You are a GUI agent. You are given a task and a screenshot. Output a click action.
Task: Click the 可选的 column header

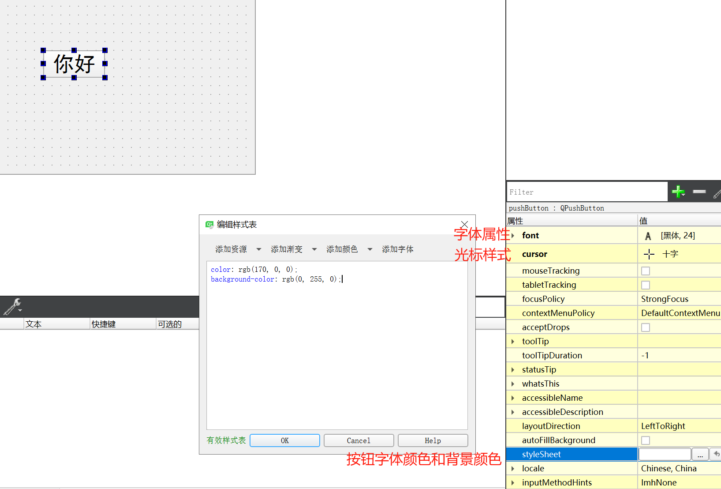click(x=178, y=324)
